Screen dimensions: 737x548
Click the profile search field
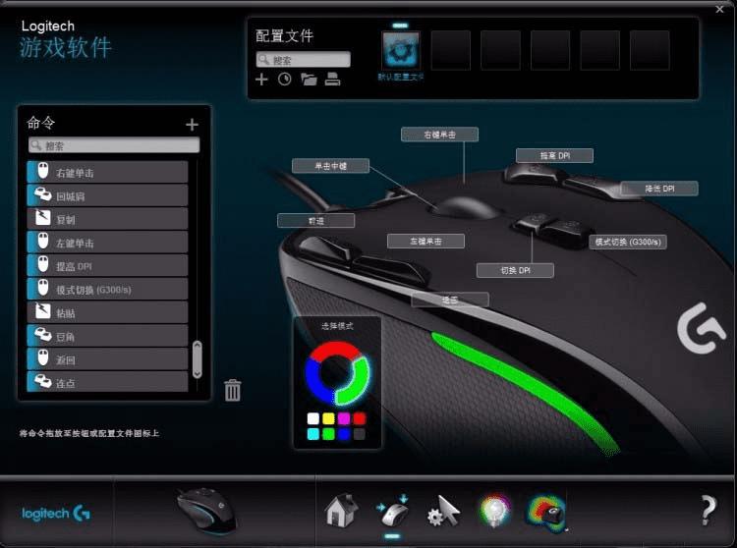pos(304,60)
